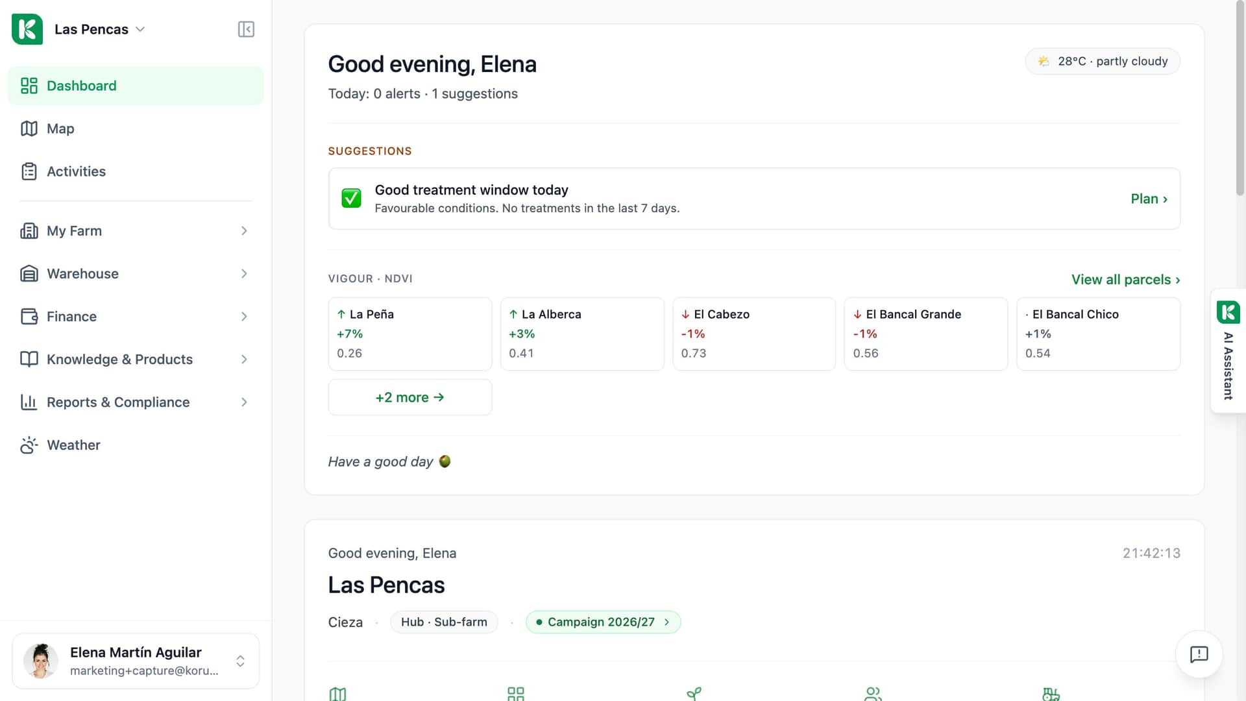Click the green checkmark suggestion icon
The height and width of the screenshot is (701, 1246).
click(351, 199)
